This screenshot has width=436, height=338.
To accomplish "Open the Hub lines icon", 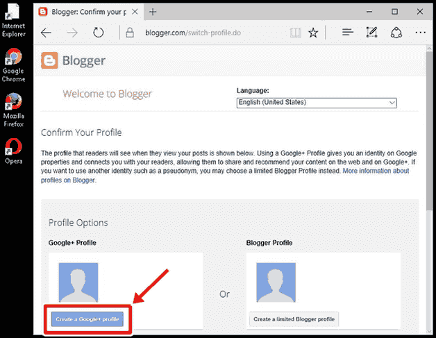I will 348,33.
